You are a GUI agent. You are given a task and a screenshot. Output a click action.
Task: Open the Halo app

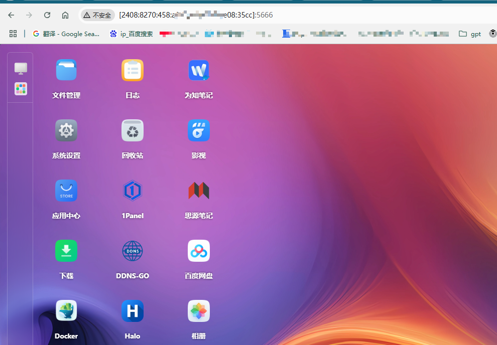(x=133, y=311)
